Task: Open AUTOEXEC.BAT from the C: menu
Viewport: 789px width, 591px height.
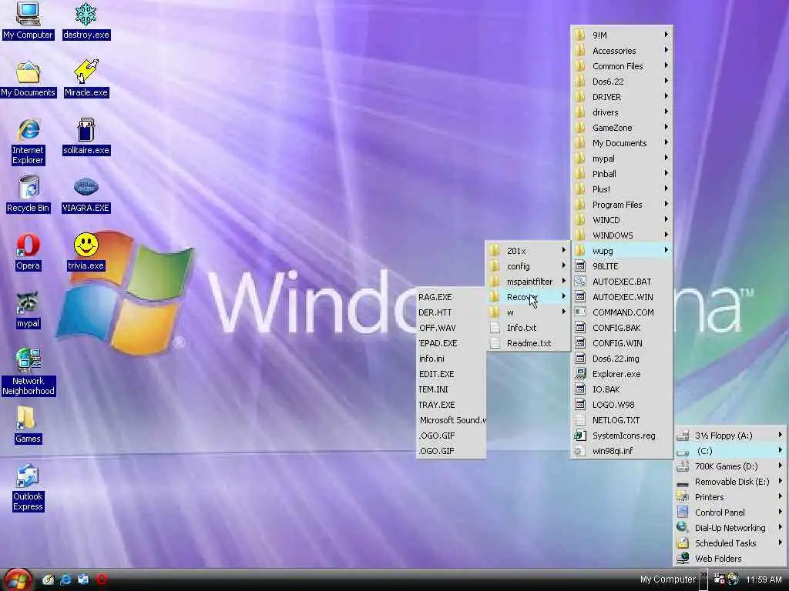Action: pos(622,282)
